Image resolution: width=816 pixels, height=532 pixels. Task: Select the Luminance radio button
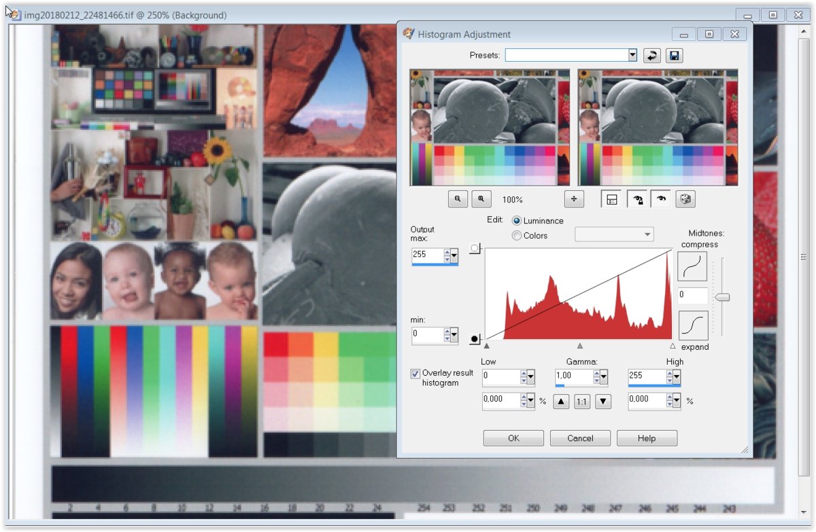517,221
